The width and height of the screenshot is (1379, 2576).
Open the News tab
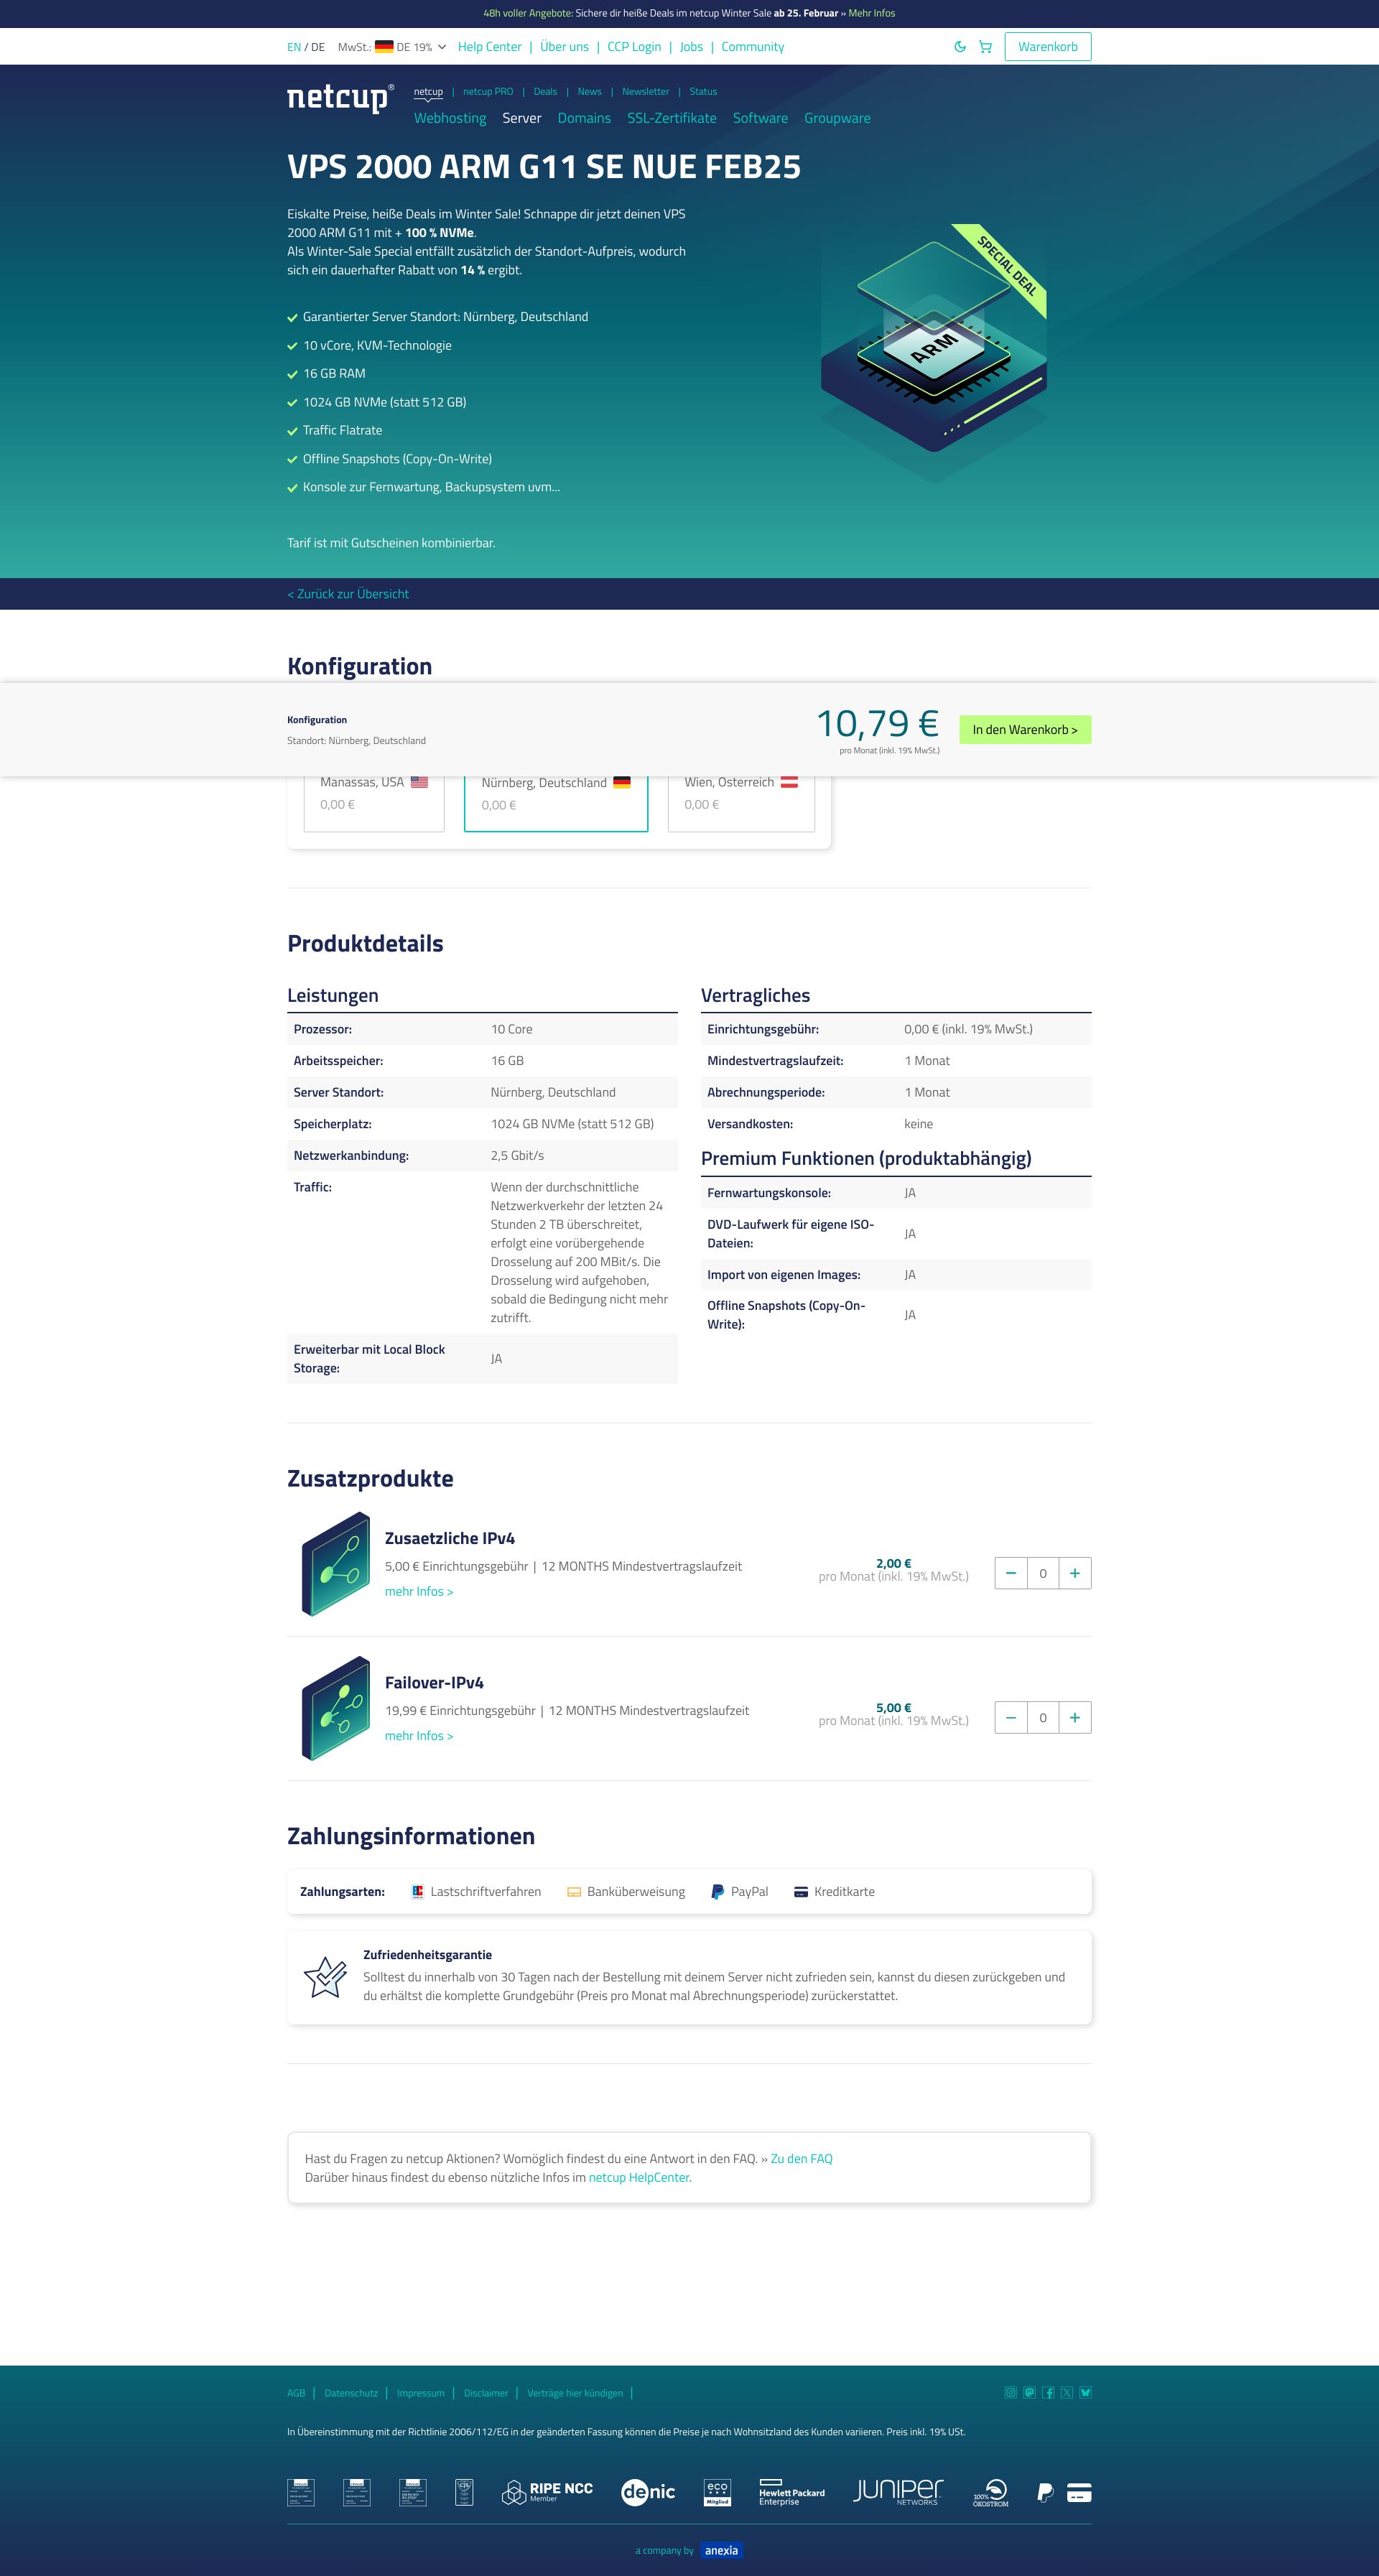(590, 92)
